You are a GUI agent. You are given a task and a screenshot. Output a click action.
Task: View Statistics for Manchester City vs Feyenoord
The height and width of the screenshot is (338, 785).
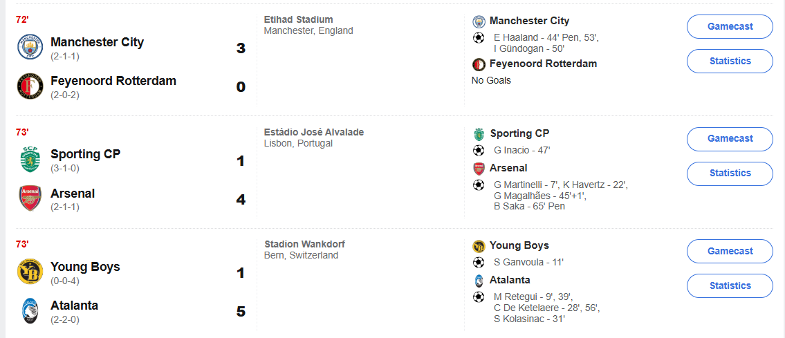click(730, 61)
